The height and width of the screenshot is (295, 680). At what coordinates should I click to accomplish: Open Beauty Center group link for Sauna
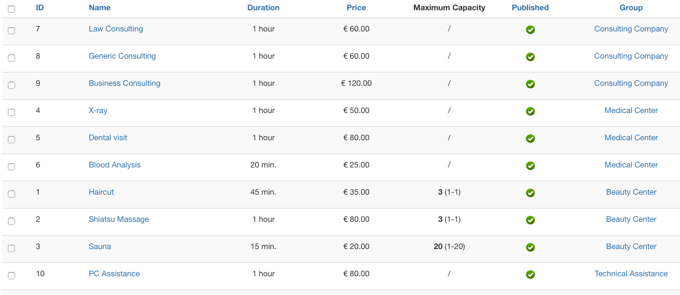point(631,247)
